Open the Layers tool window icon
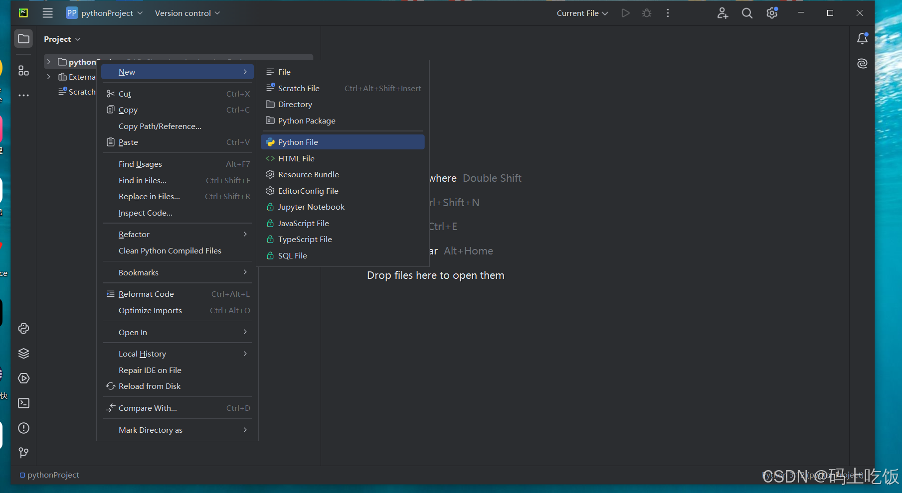This screenshot has width=902, height=493. coord(23,354)
